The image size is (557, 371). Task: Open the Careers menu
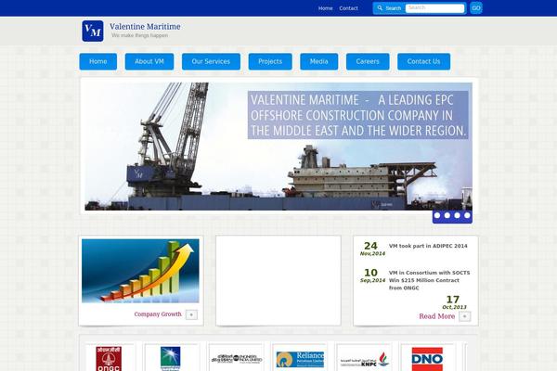(x=368, y=61)
